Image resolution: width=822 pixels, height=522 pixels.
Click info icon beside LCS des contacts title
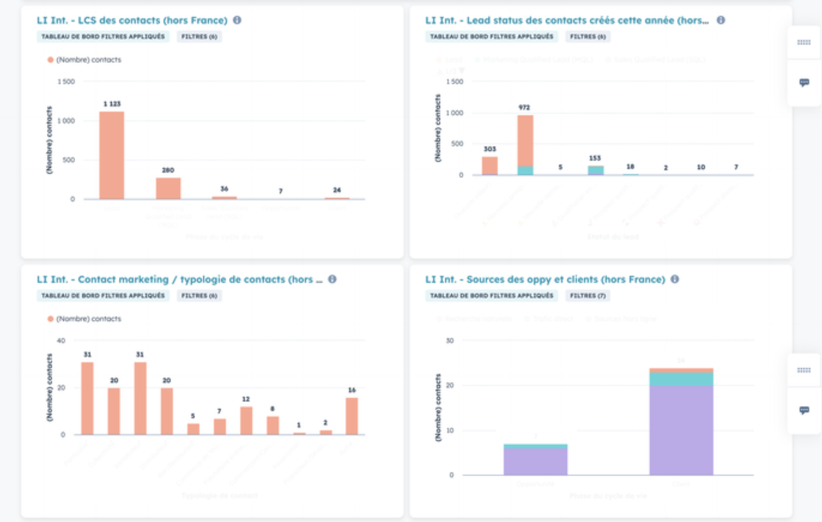237,20
